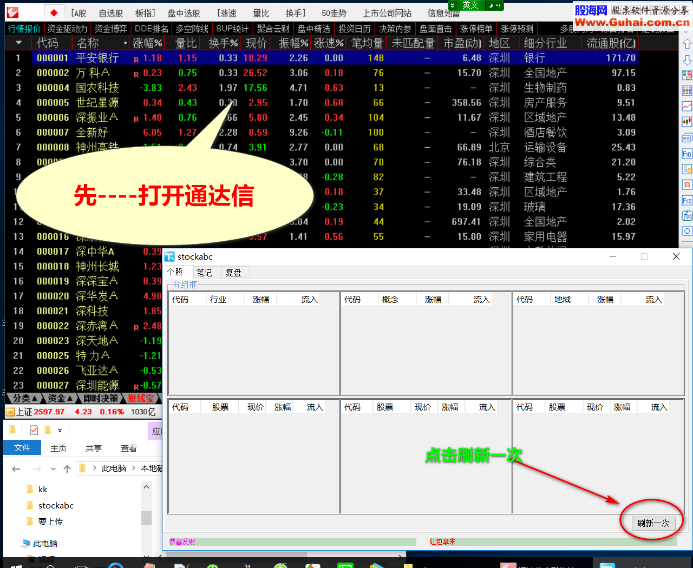
Task: Open Explorer 查看 ribbon tab
Action: [129, 448]
